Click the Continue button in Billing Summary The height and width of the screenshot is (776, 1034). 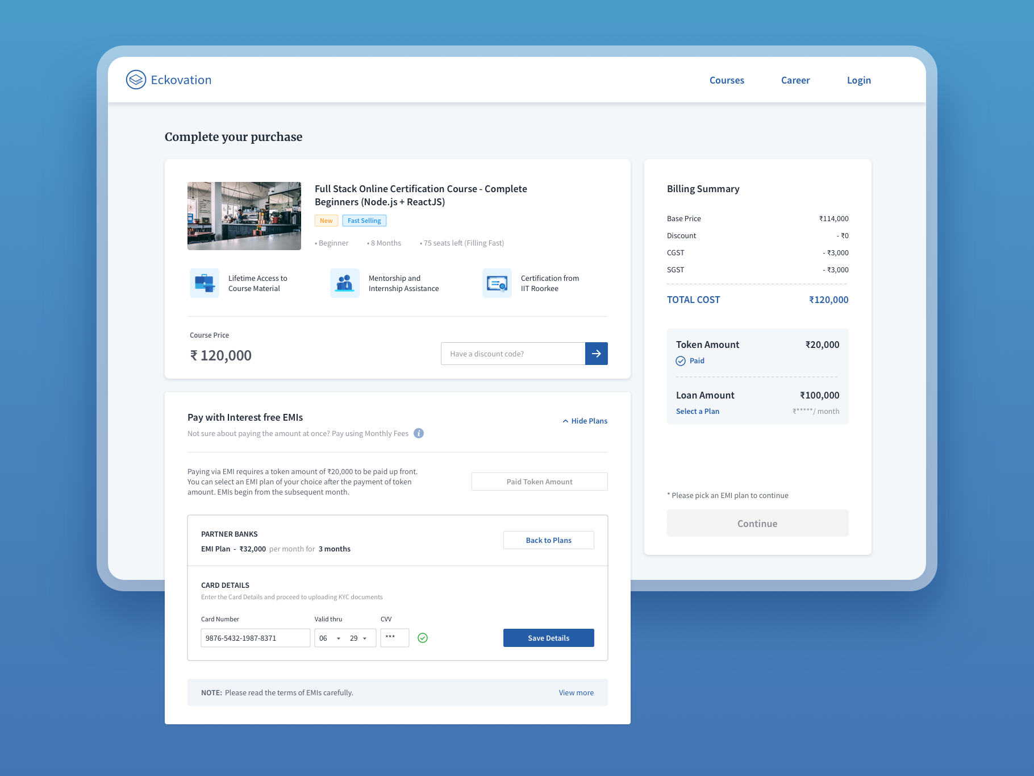click(x=758, y=523)
